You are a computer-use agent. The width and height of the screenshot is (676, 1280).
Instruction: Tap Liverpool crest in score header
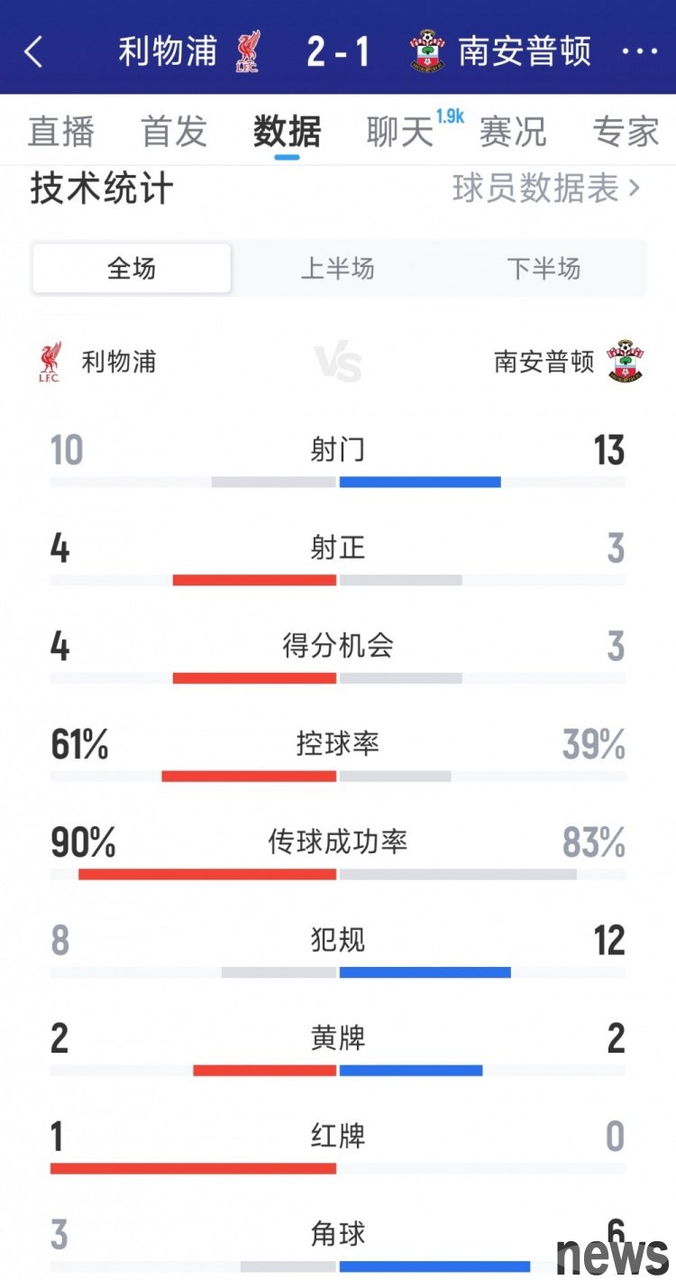248,51
